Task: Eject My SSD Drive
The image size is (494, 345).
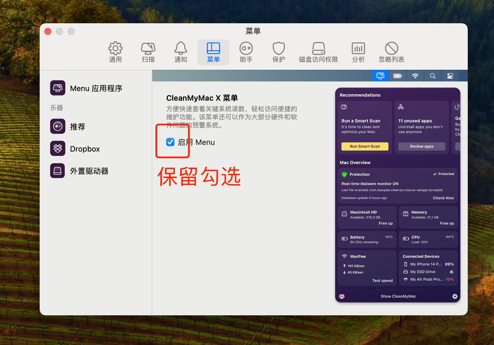Action: click(x=451, y=272)
